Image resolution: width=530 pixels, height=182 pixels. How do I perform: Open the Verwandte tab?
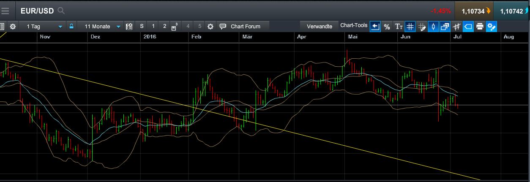(x=320, y=26)
